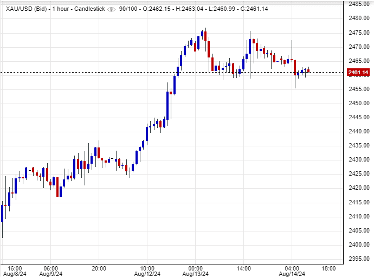Click the Aug/9/24 date marker
This screenshot has height=277, width=374.
point(50,274)
